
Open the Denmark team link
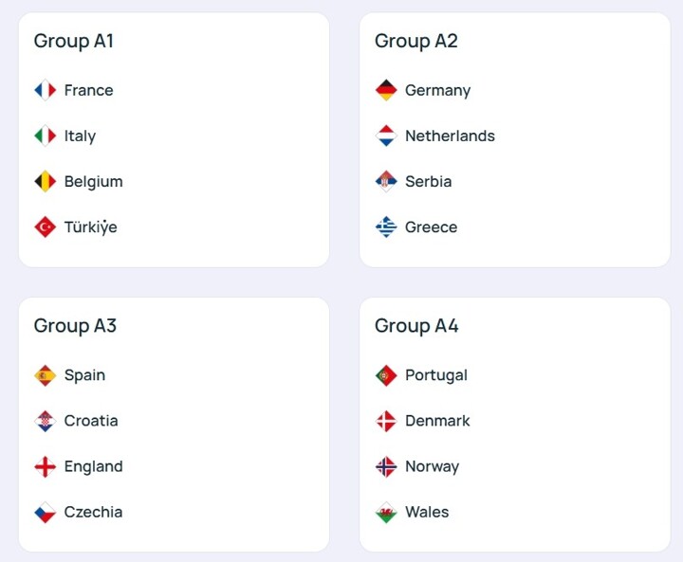437,421
